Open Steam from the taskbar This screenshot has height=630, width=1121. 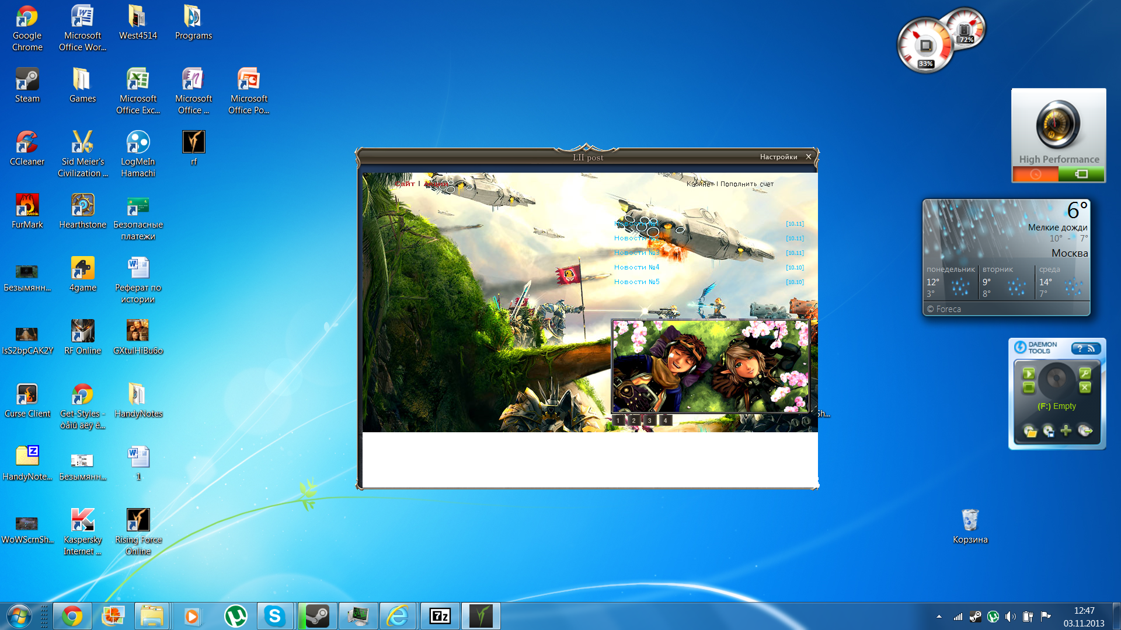317,616
